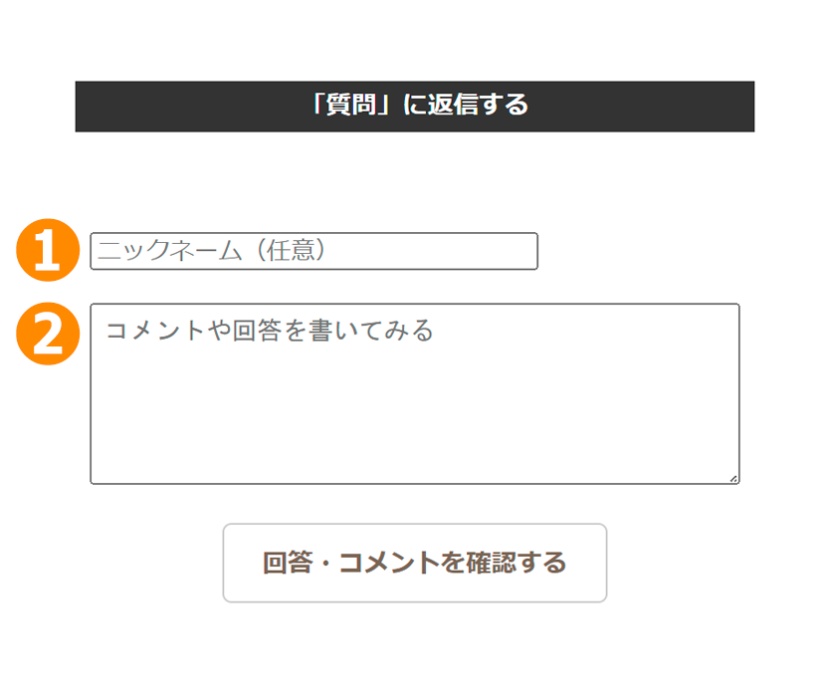Viewport: 824px width, 700px height.
Task: Focus the ニックネーム（任意） input field
Action: [x=313, y=251]
